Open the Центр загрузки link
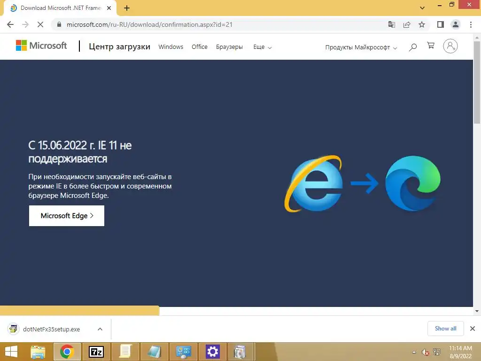This screenshot has width=481, height=361. (x=119, y=47)
